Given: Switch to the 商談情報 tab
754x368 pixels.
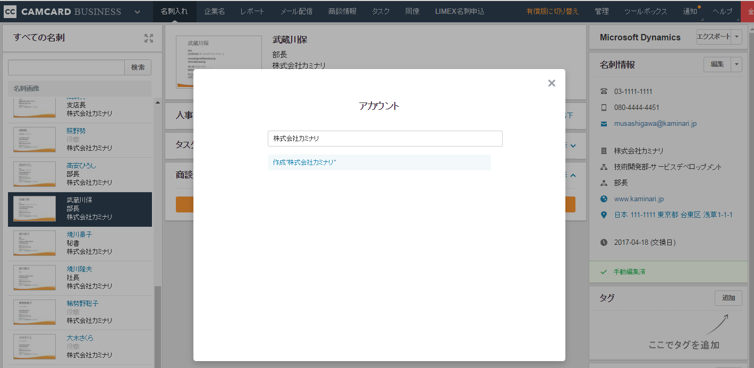Looking at the screenshot, I should tap(343, 11).
